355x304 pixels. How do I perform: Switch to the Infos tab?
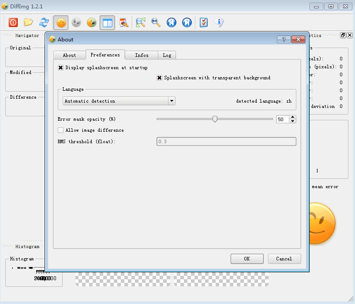point(142,55)
